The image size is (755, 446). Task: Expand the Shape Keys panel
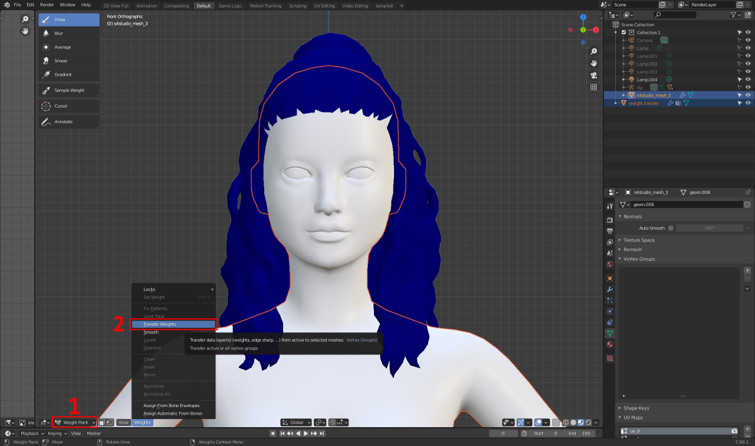point(636,408)
